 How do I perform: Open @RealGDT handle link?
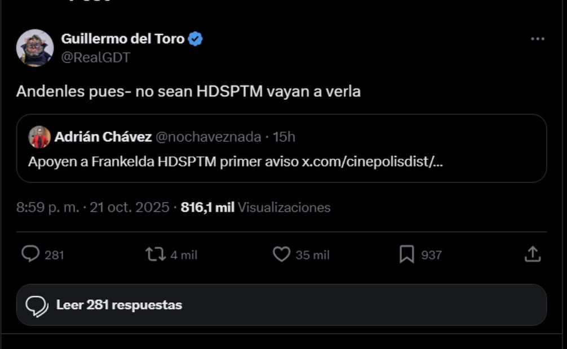point(95,57)
